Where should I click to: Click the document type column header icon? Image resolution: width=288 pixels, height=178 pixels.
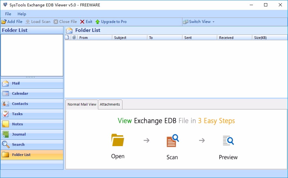coord(67,37)
